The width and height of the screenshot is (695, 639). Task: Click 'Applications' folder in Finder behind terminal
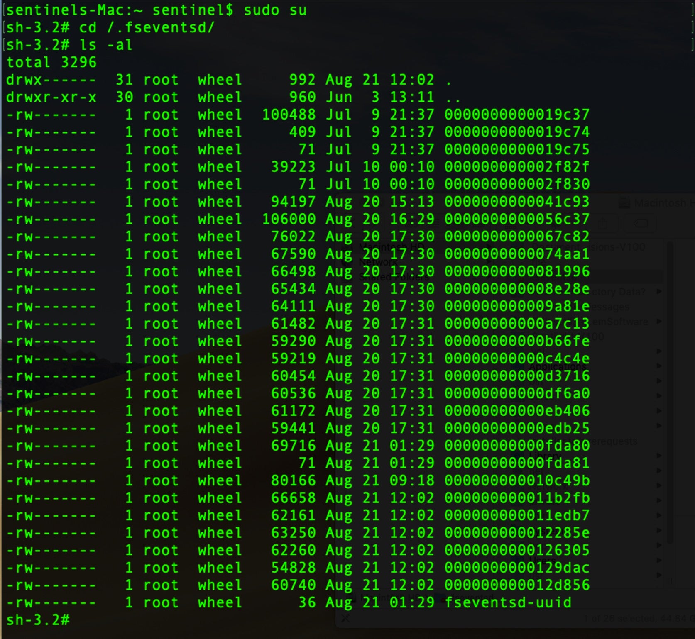pyautogui.click(x=558, y=367)
